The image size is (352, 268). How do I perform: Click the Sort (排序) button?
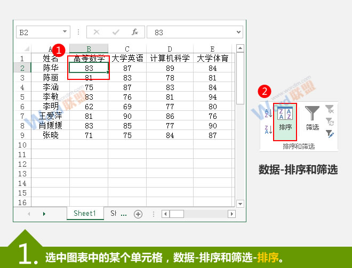(285, 120)
